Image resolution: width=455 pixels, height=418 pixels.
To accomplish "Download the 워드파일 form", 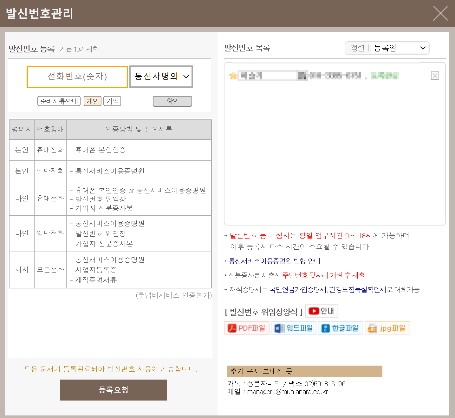I will pyautogui.click(x=294, y=328).
